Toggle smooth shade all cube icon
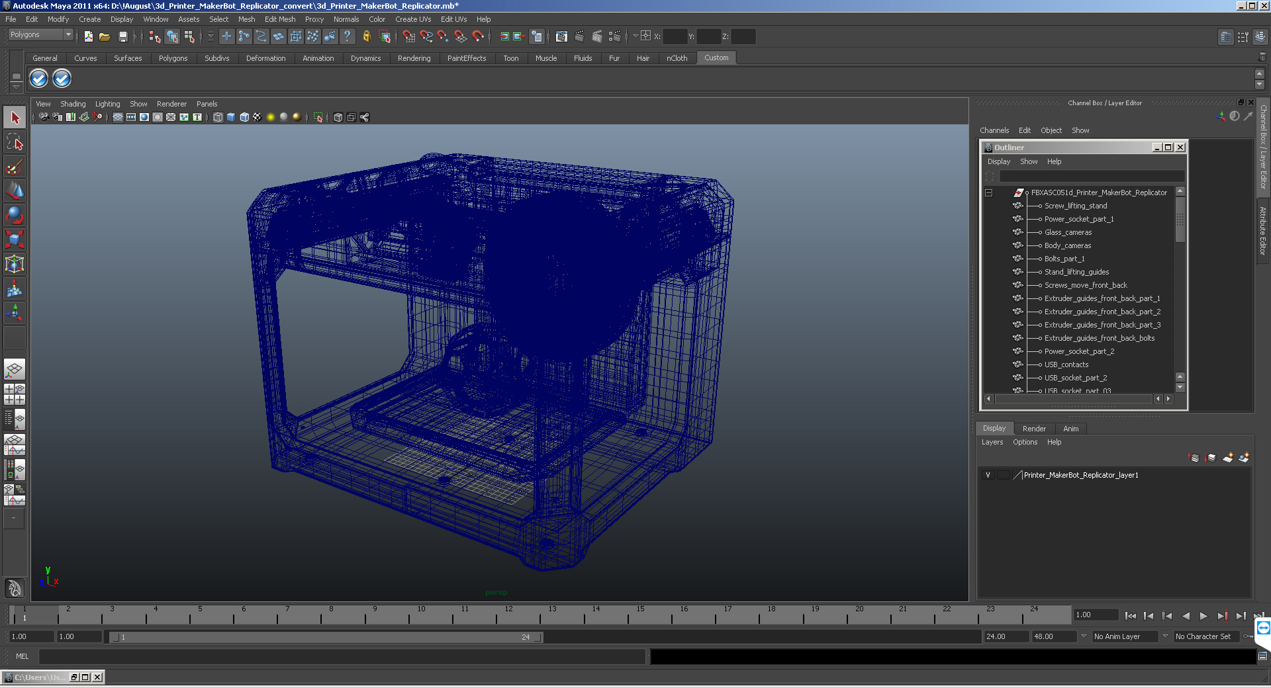1271x688 pixels. (x=231, y=117)
